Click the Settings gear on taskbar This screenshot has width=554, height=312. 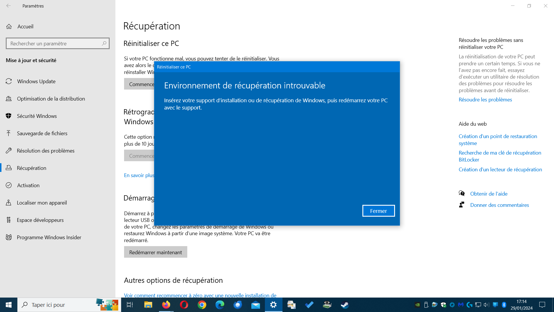(273, 305)
